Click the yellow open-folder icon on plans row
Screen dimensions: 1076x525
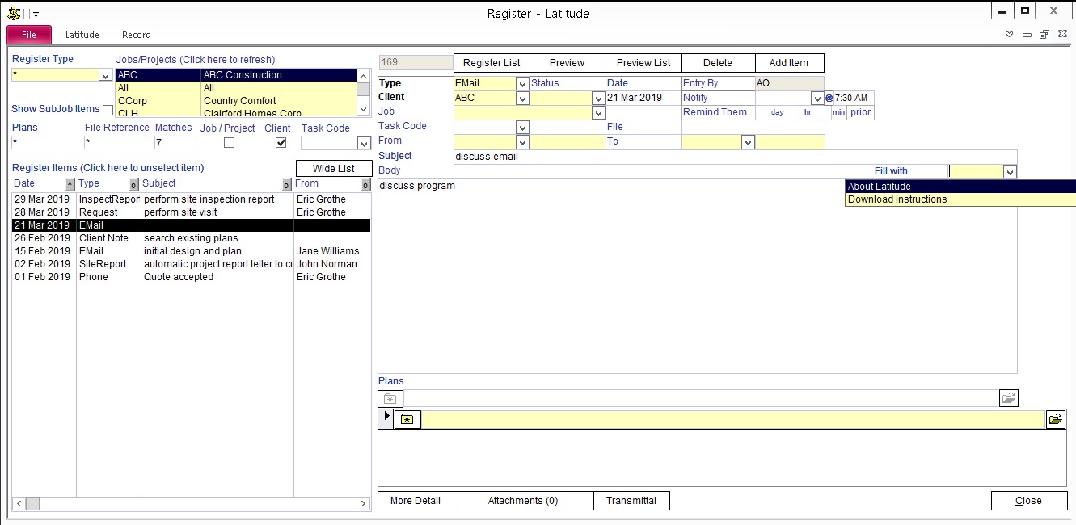[1056, 419]
